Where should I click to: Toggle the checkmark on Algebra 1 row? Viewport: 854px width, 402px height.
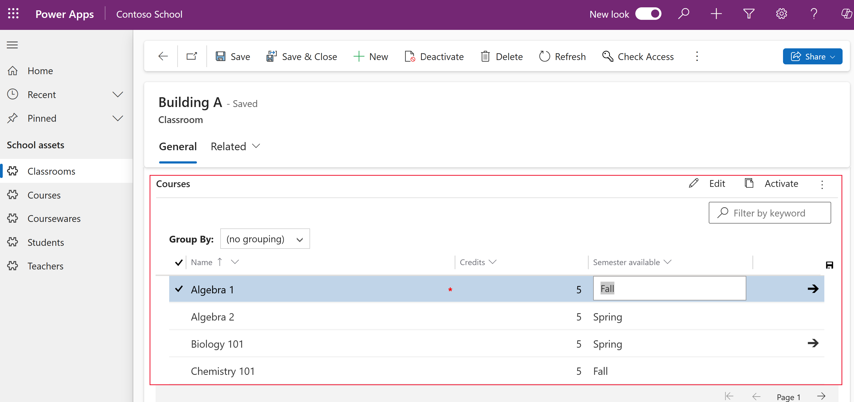click(x=178, y=289)
